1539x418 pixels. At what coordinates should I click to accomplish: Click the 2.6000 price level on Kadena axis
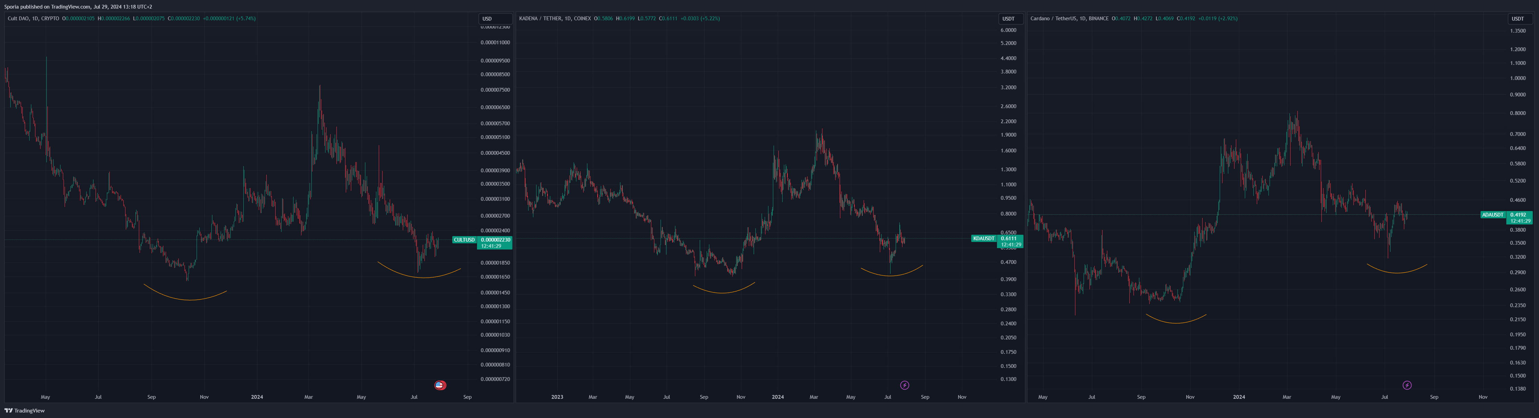[1008, 106]
